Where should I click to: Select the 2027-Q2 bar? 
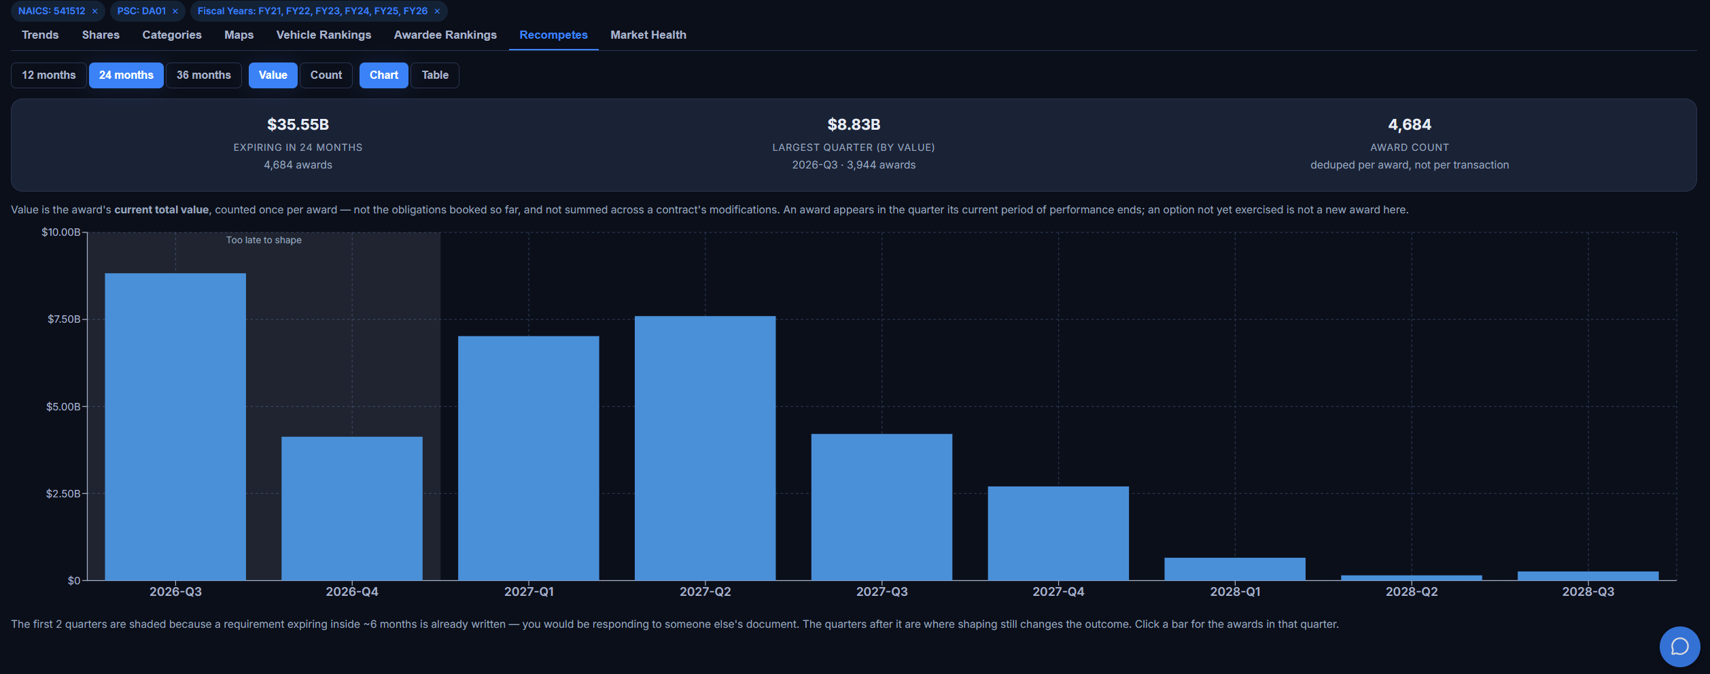pyautogui.click(x=705, y=448)
